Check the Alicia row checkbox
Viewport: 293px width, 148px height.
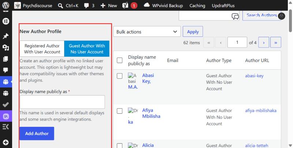click(x=120, y=146)
